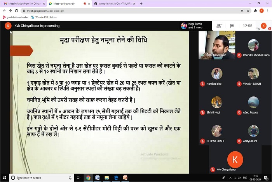Open the Meet chat panel icon
272x182 pixels.
coord(232,26)
